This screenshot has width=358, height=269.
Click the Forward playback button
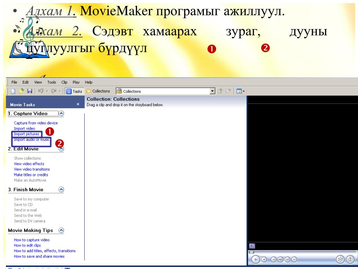click(294, 260)
